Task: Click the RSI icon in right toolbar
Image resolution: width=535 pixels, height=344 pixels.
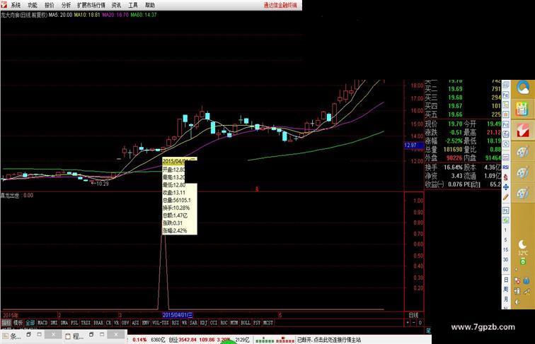Action: [x=506, y=167]
